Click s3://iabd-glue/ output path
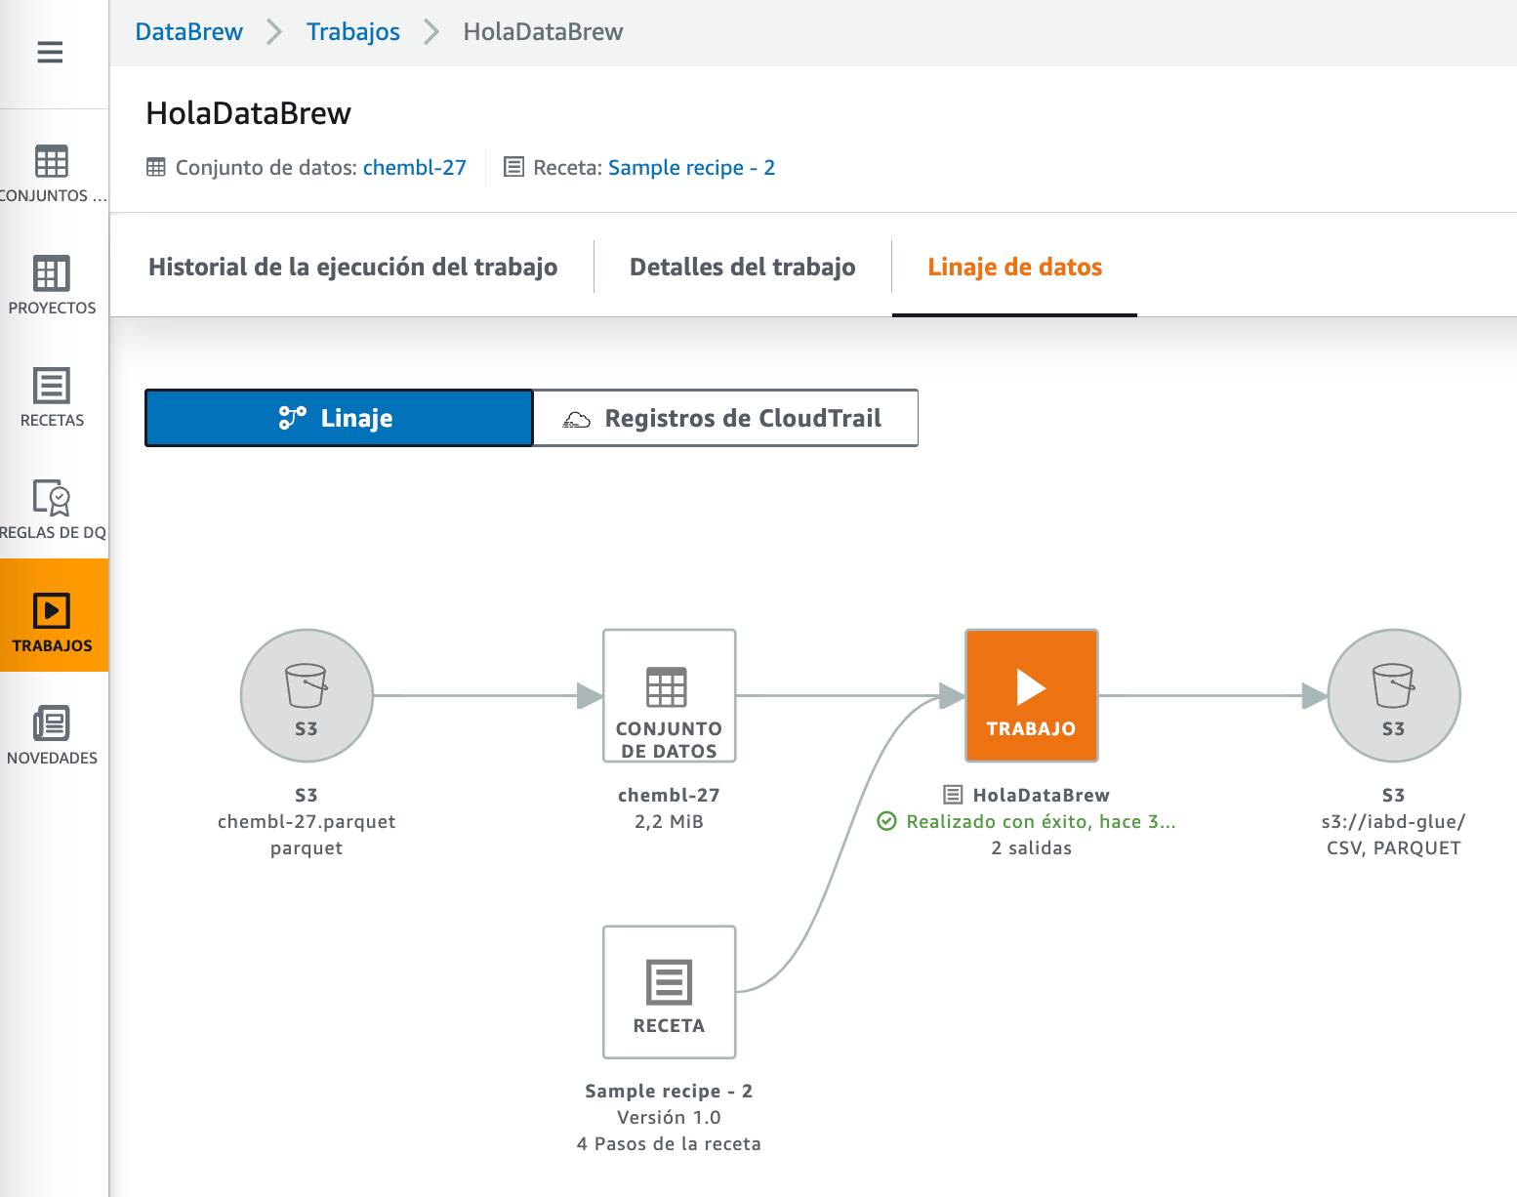The image size is (1517, 1197). tap(1394, 821)
